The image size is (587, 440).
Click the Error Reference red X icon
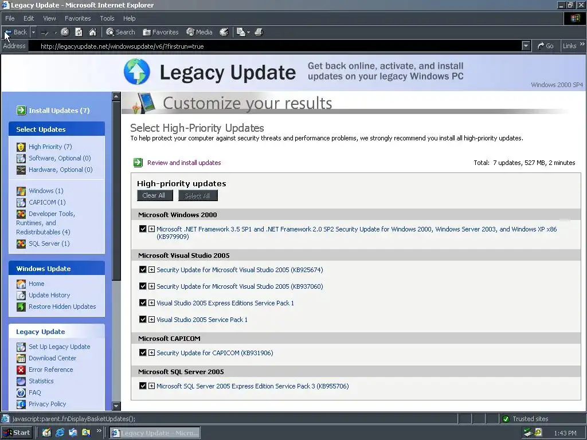[x=21, y=370]
